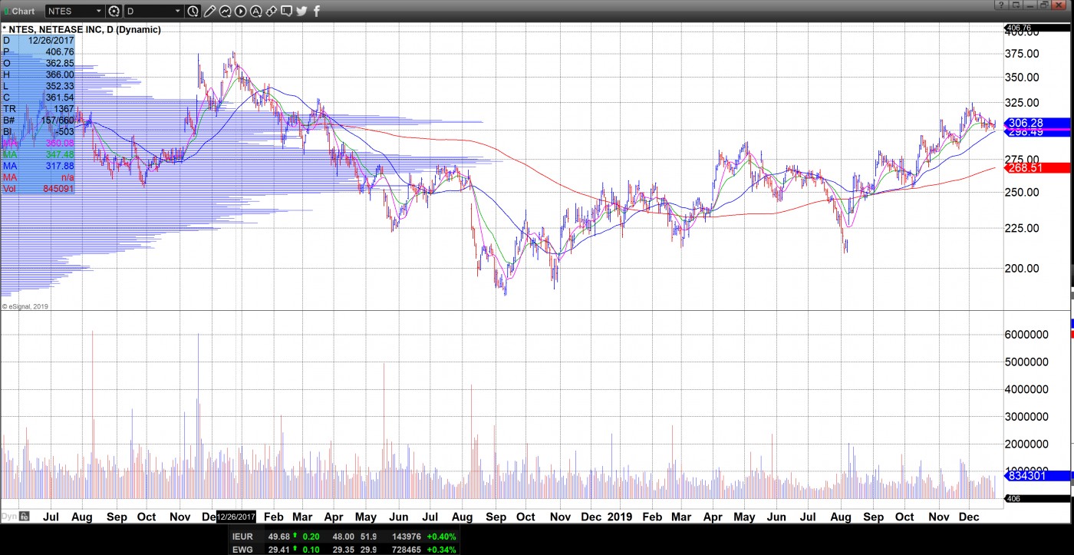This screenshot has height=555, width=1074.
Task: Open the chart settings gear icon
Action: [114, 11]
